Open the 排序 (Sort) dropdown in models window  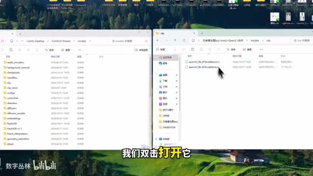pos(50,50)
